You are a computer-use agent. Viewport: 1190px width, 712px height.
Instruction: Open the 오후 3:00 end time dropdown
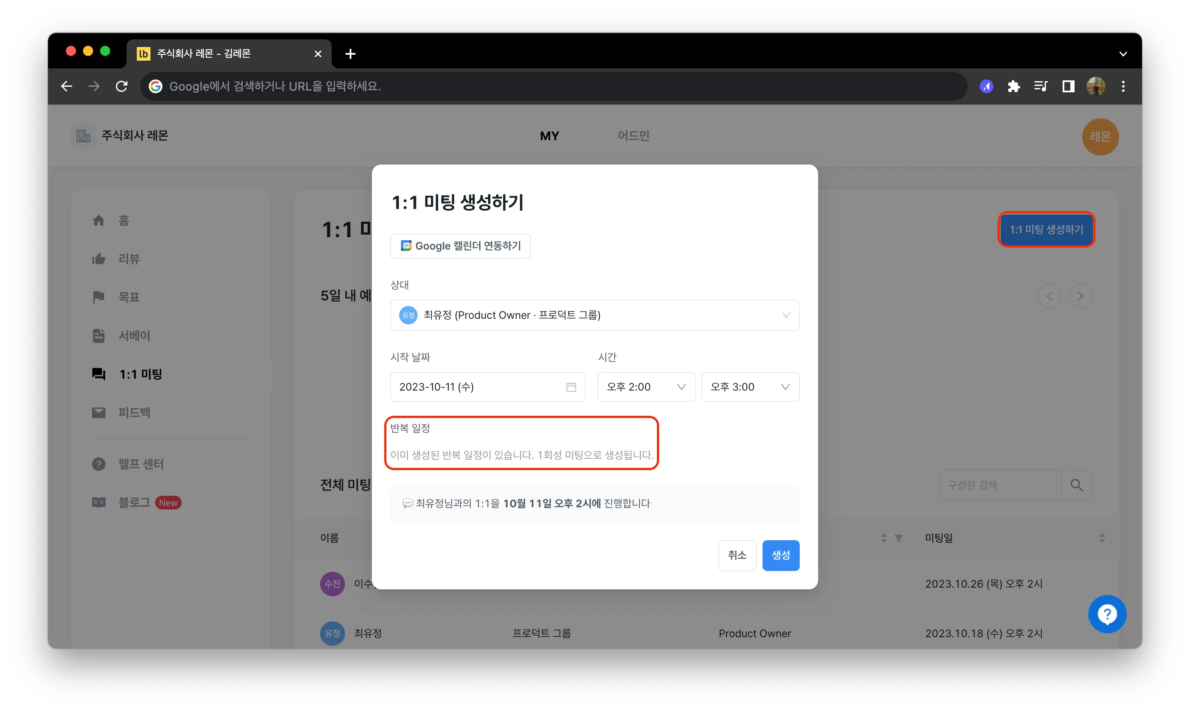point(751,387)
